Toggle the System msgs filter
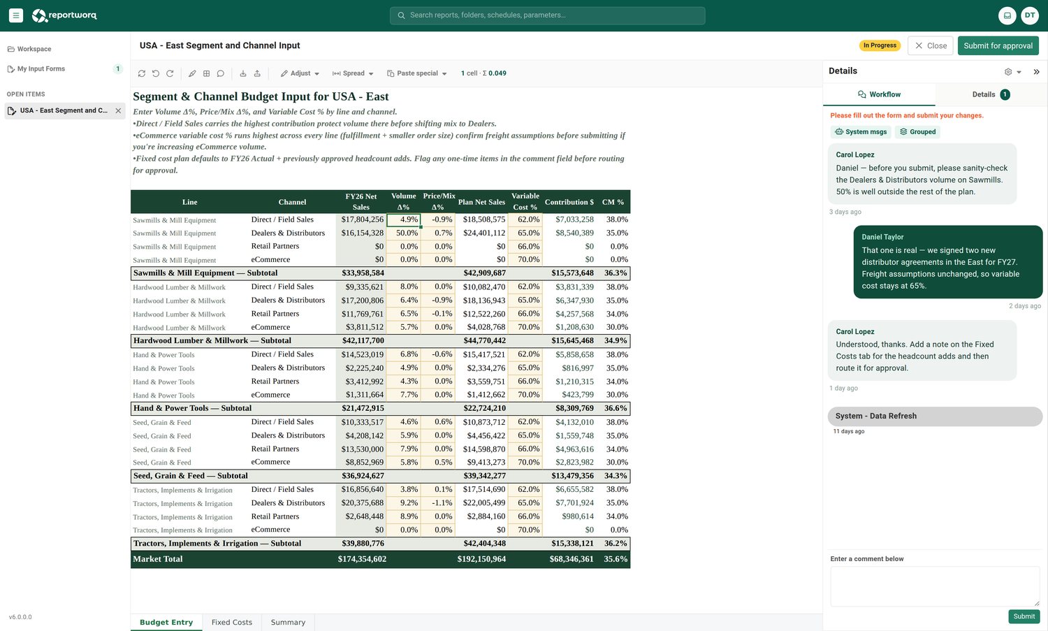Screen dimensions: 1048x631 tap(861, 131)
